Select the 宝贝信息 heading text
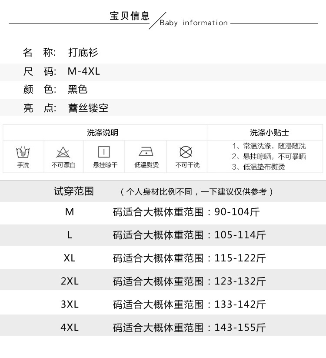Screen dimensions: 326x358 130,16
